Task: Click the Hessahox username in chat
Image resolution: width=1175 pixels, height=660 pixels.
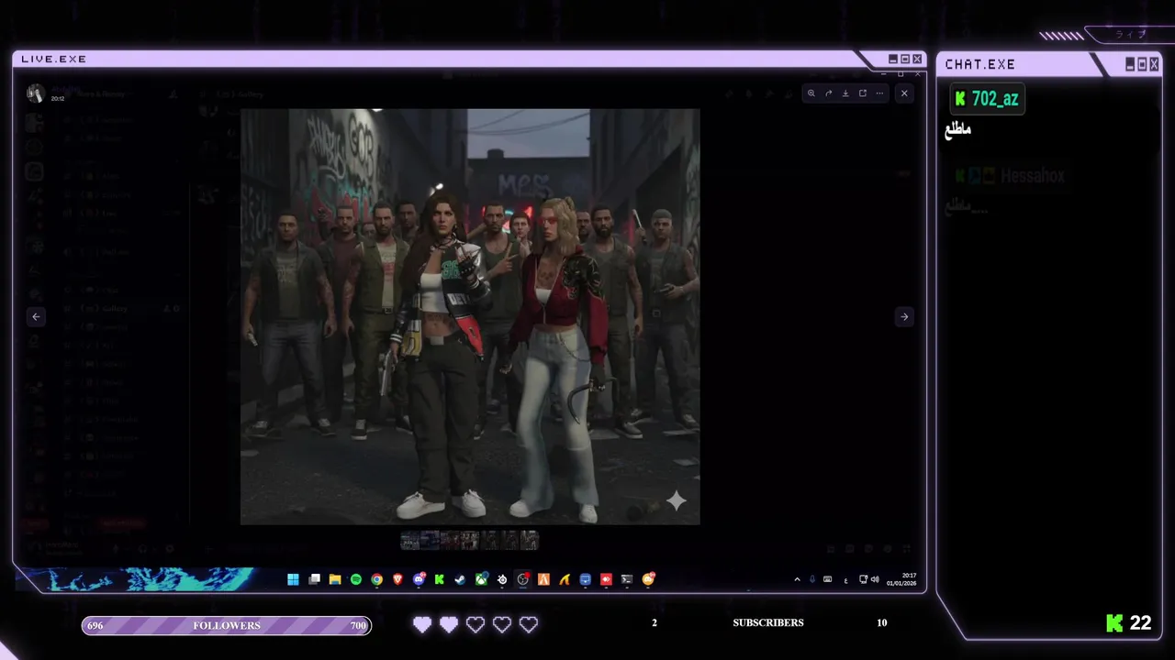Action: 1033,176
